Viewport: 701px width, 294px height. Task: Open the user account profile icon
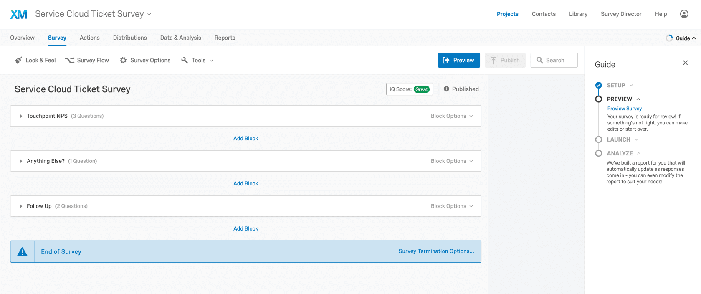tap(684, 14)
